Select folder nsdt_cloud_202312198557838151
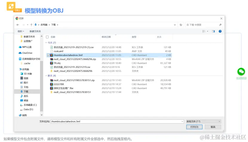 (72, 92)
